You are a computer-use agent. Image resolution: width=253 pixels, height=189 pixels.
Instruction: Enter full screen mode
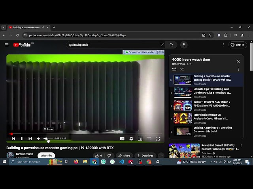click(x=158, y=139)
